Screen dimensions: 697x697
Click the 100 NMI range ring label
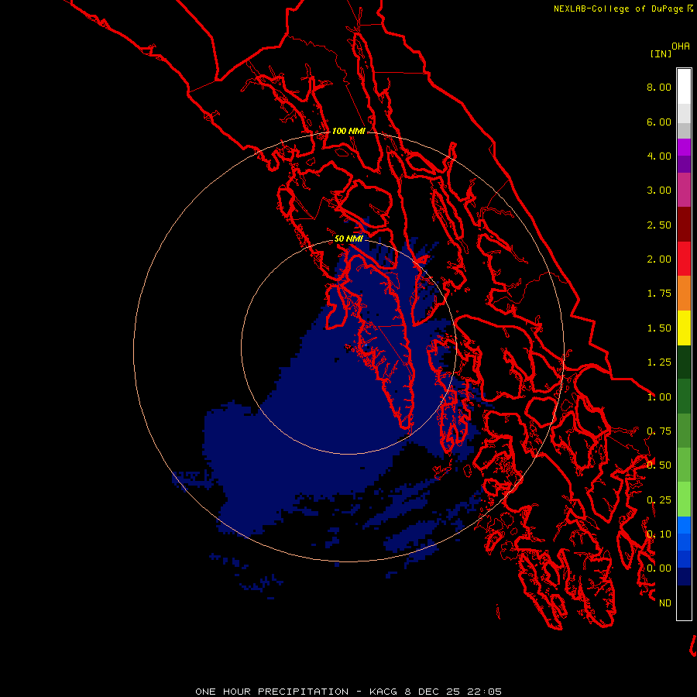point(348,131)
